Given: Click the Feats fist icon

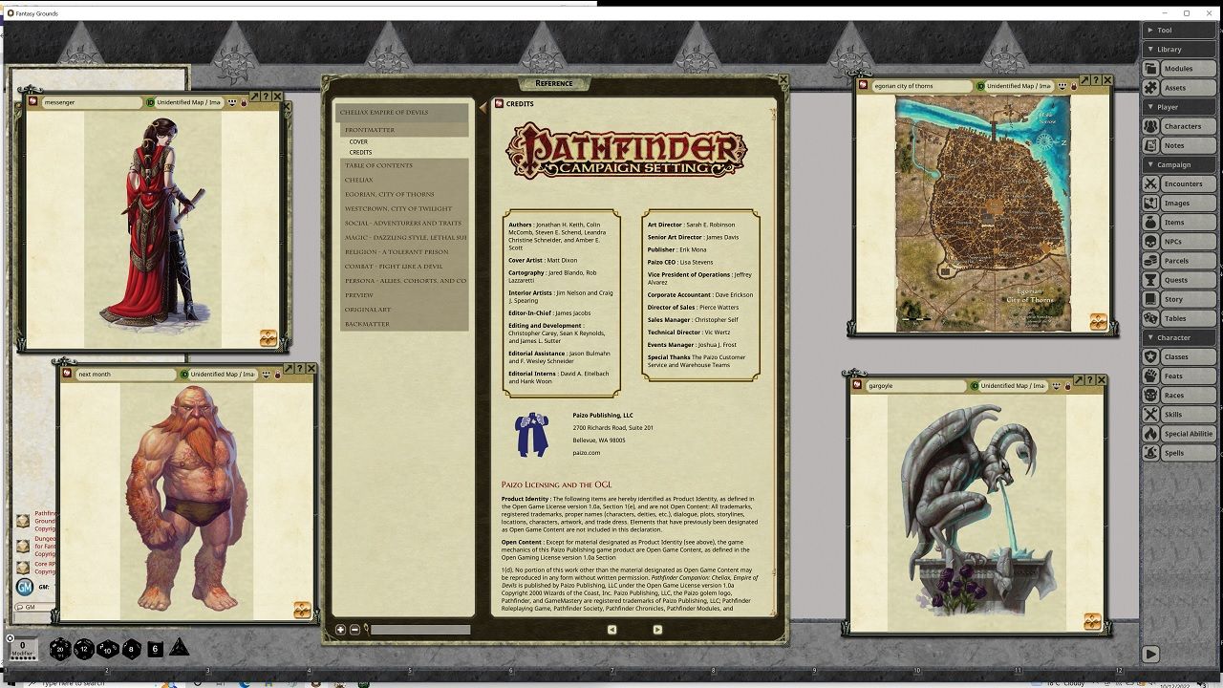Looking at the screenshot, I should 1151,376.
